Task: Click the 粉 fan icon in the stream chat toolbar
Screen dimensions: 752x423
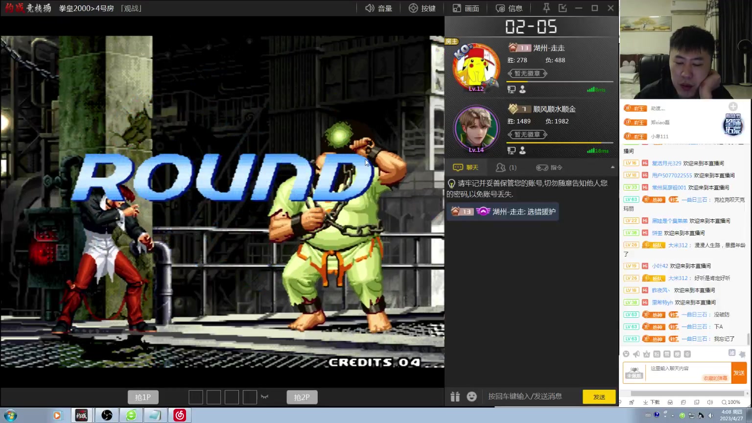Action: point(657,354)
